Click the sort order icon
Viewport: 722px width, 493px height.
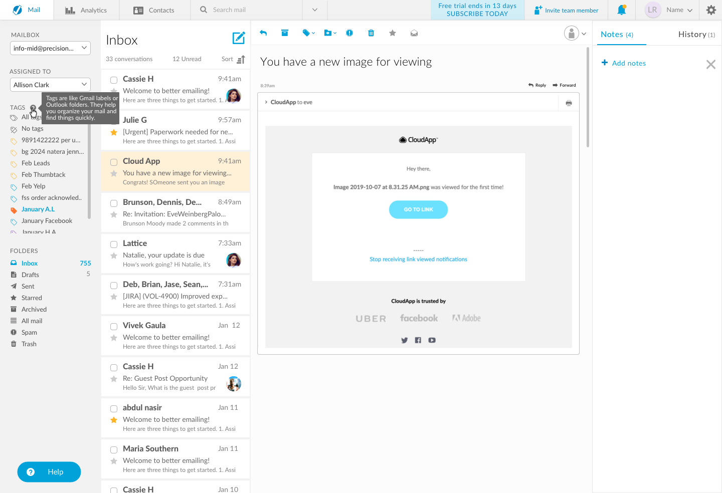(x=241, y=59)
